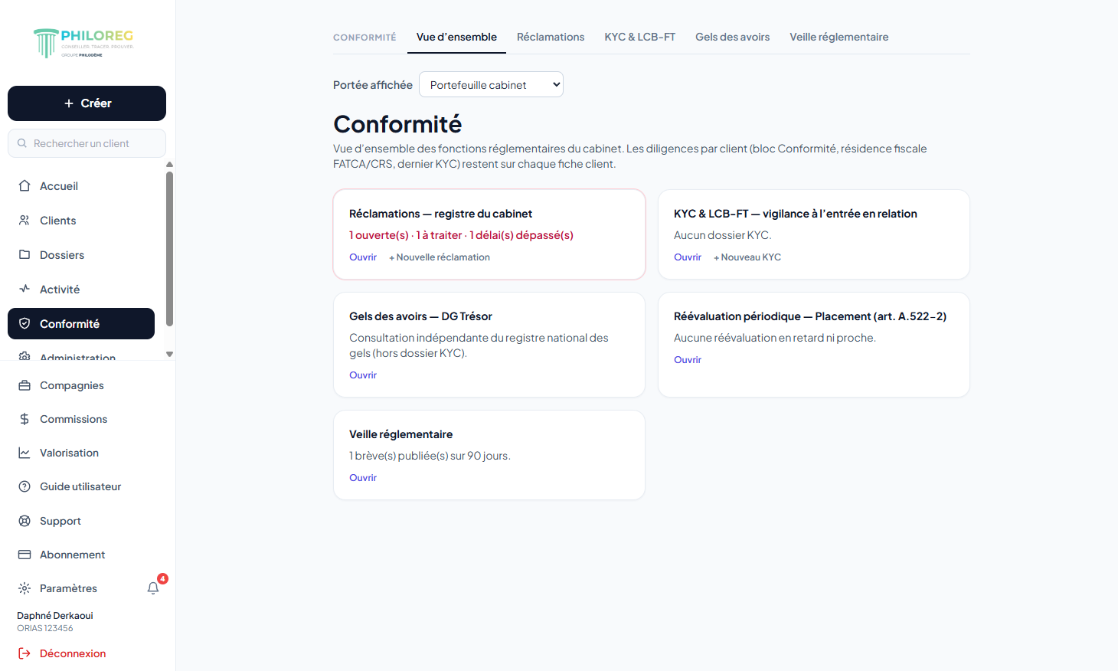This screenshot has width=1118, height=671.
Task: Click sidebar scroll down arrow
Action: 169,354
